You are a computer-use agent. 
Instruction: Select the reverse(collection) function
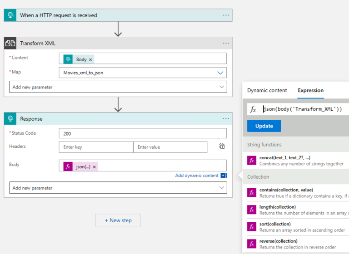[x=298, y=244]
